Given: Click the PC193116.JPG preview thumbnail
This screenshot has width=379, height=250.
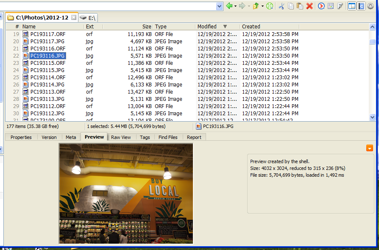Looking at the screenshot, I should (125, 198).
